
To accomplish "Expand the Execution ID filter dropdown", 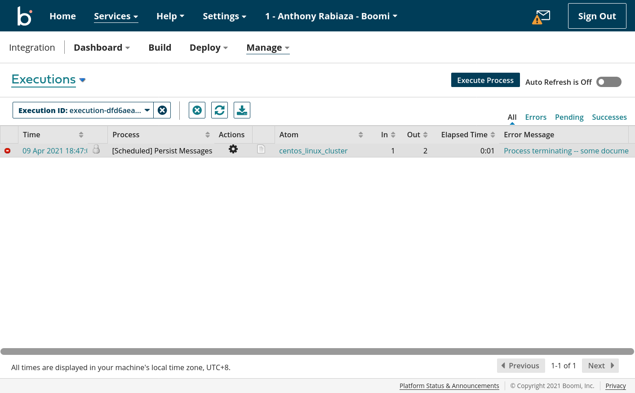I will (147, 110).
